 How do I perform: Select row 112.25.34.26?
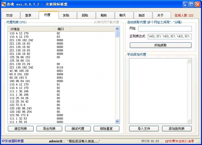pos(61,98)
